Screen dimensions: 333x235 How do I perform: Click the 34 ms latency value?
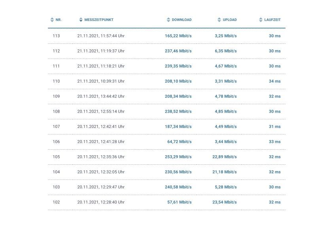(x=274, y=81)
